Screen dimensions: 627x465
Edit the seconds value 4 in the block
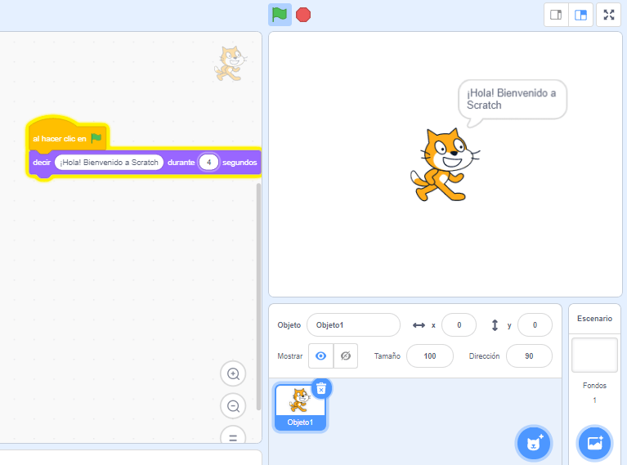pos(208,163)
